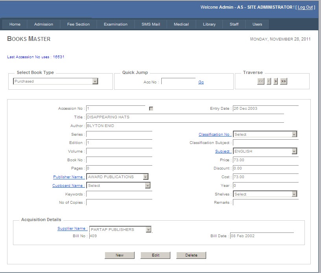This screenshot has height=273, width=321.
Task: Jump to first record with << button
Action: [261, 81]
